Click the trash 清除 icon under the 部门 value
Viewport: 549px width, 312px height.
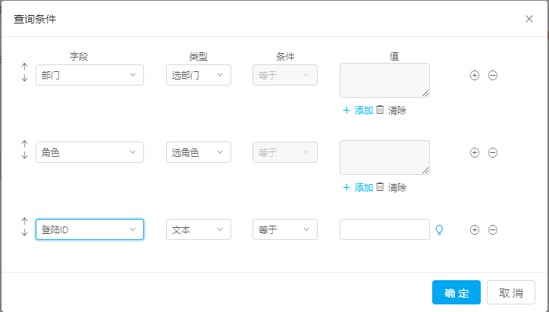[x=380, y=110]
